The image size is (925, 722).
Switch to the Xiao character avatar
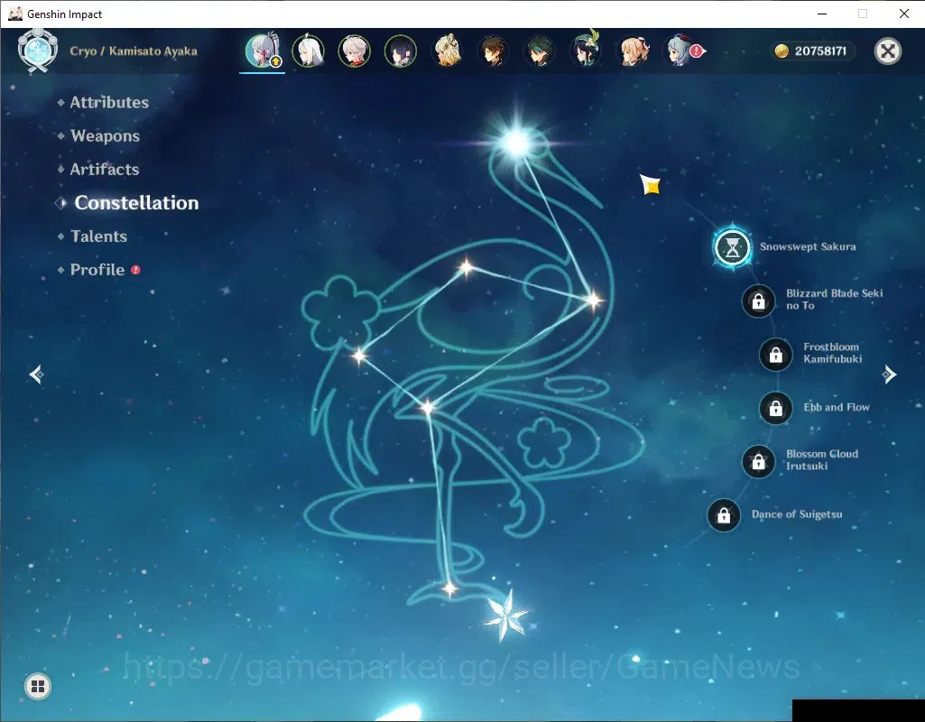[x=540, y=51]
